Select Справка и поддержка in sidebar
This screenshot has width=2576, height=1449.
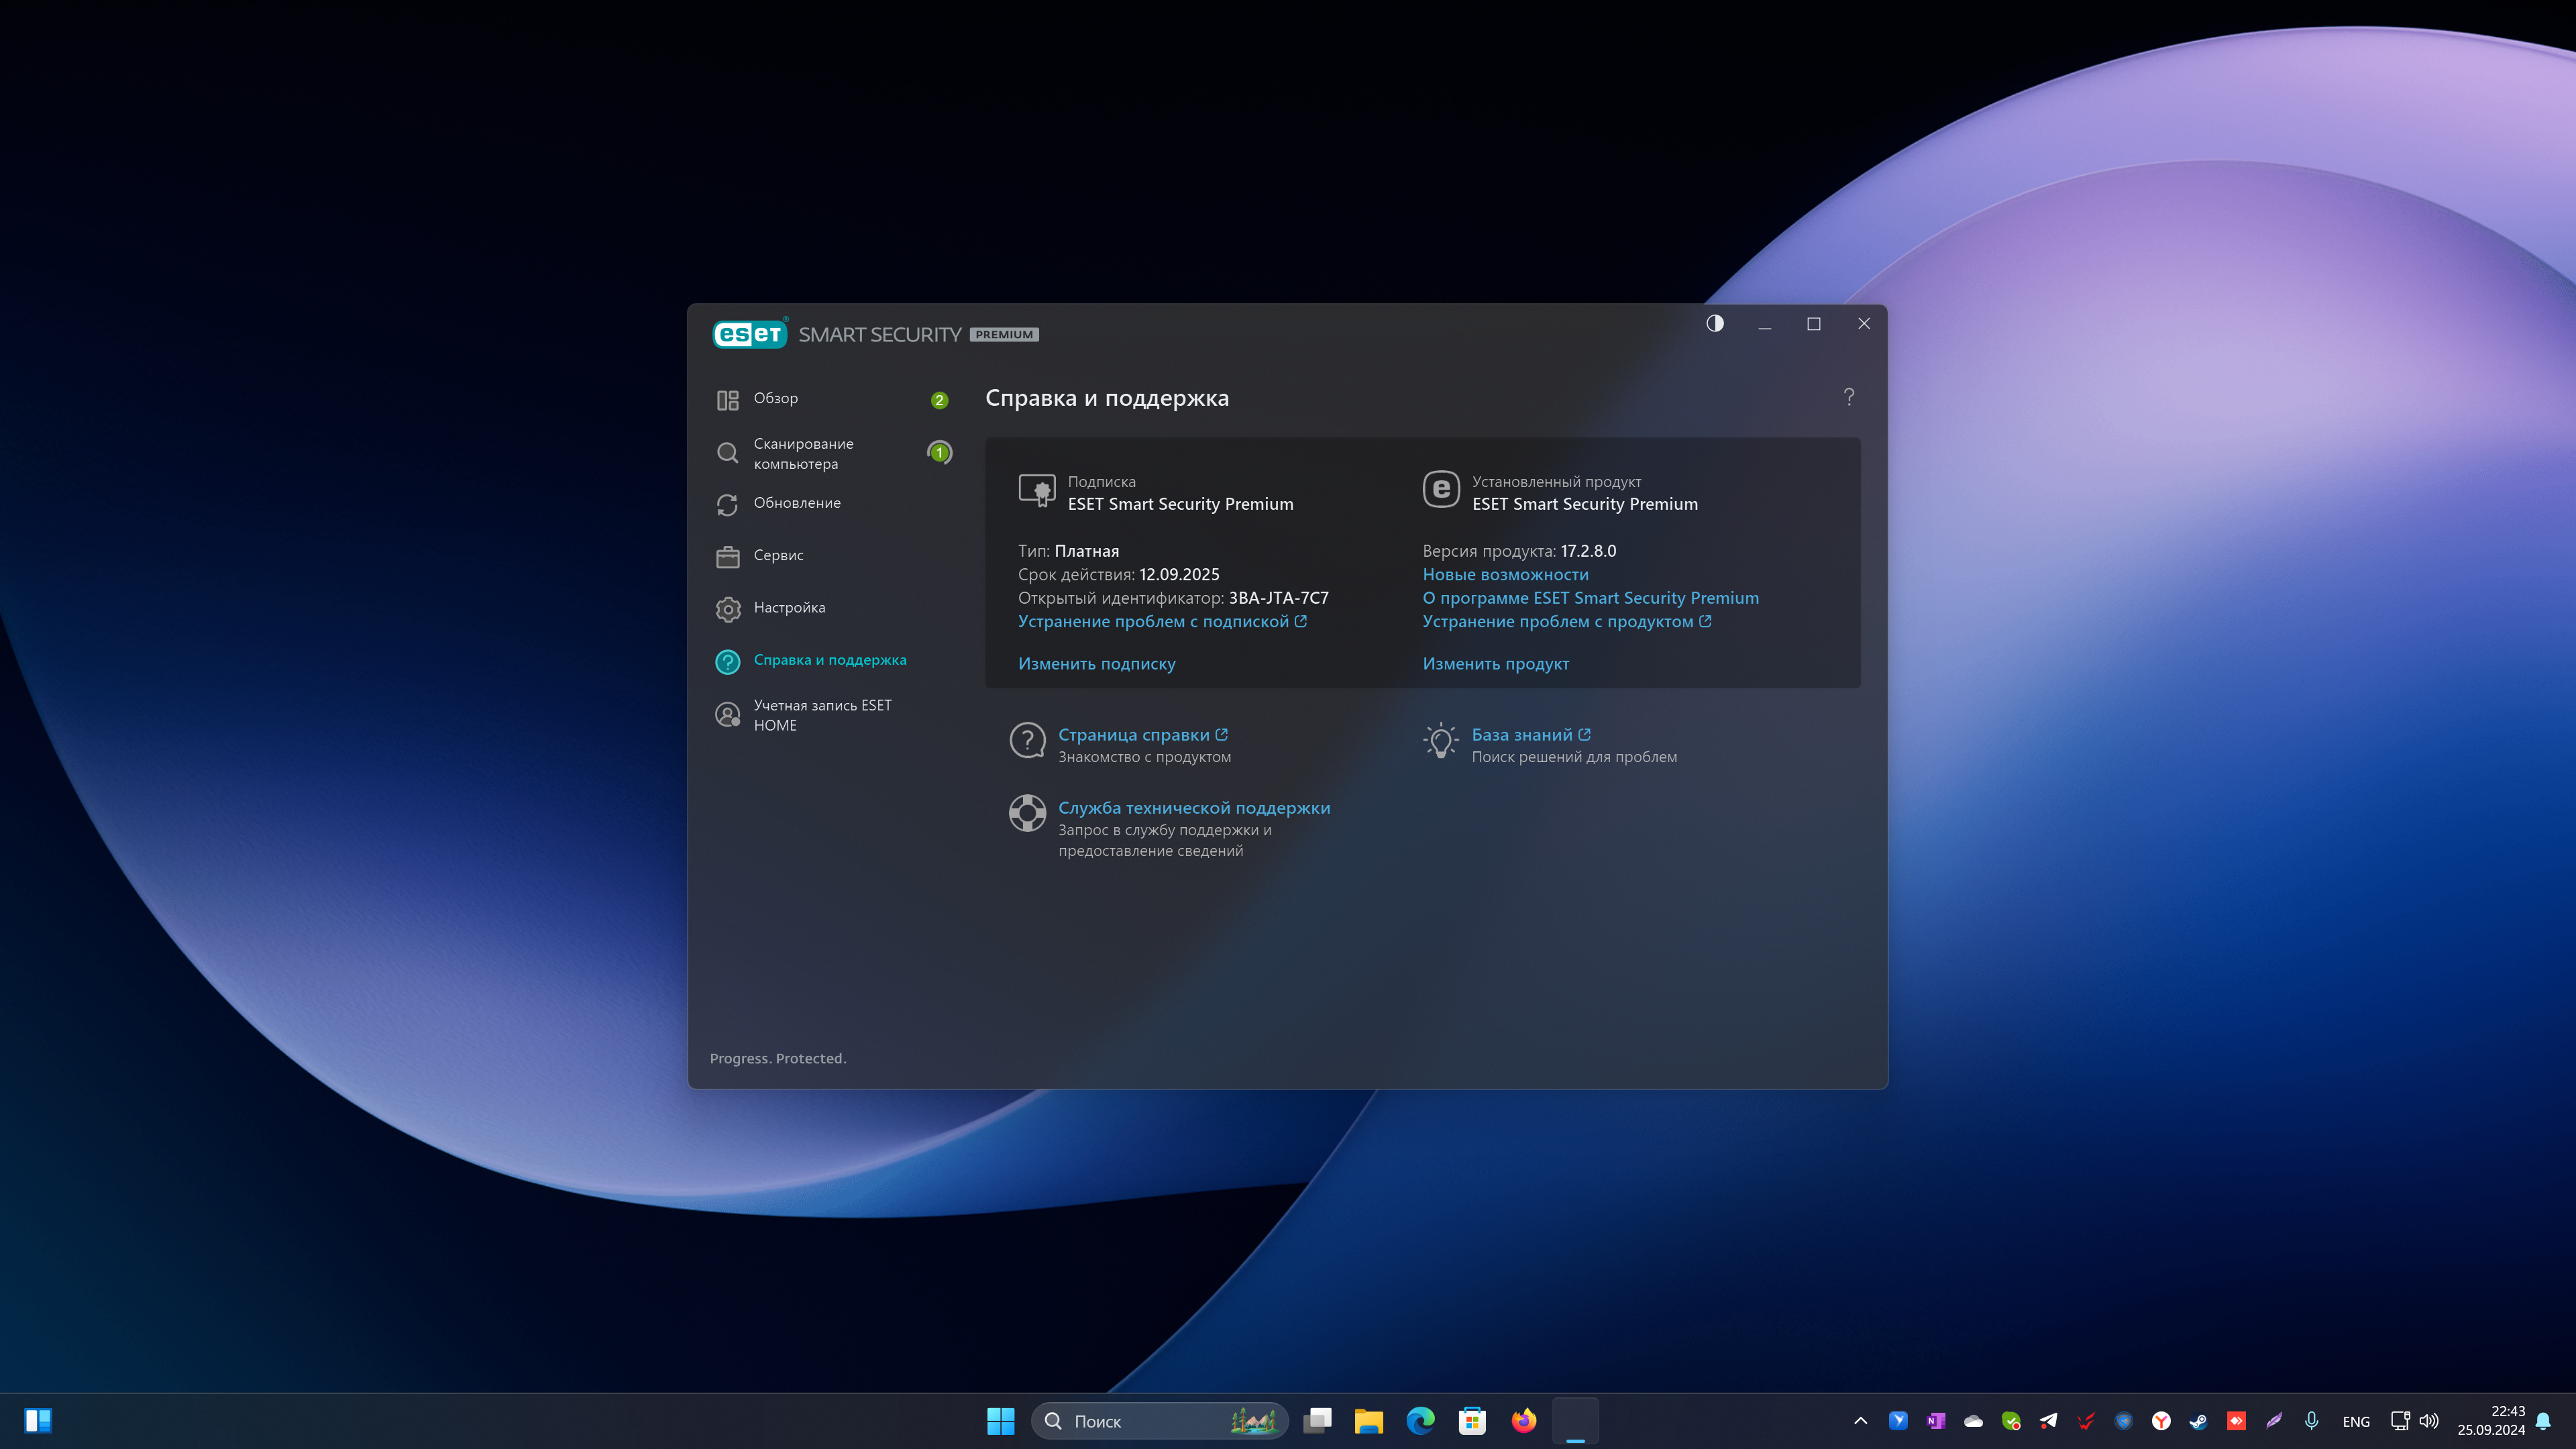click(830, 660)
